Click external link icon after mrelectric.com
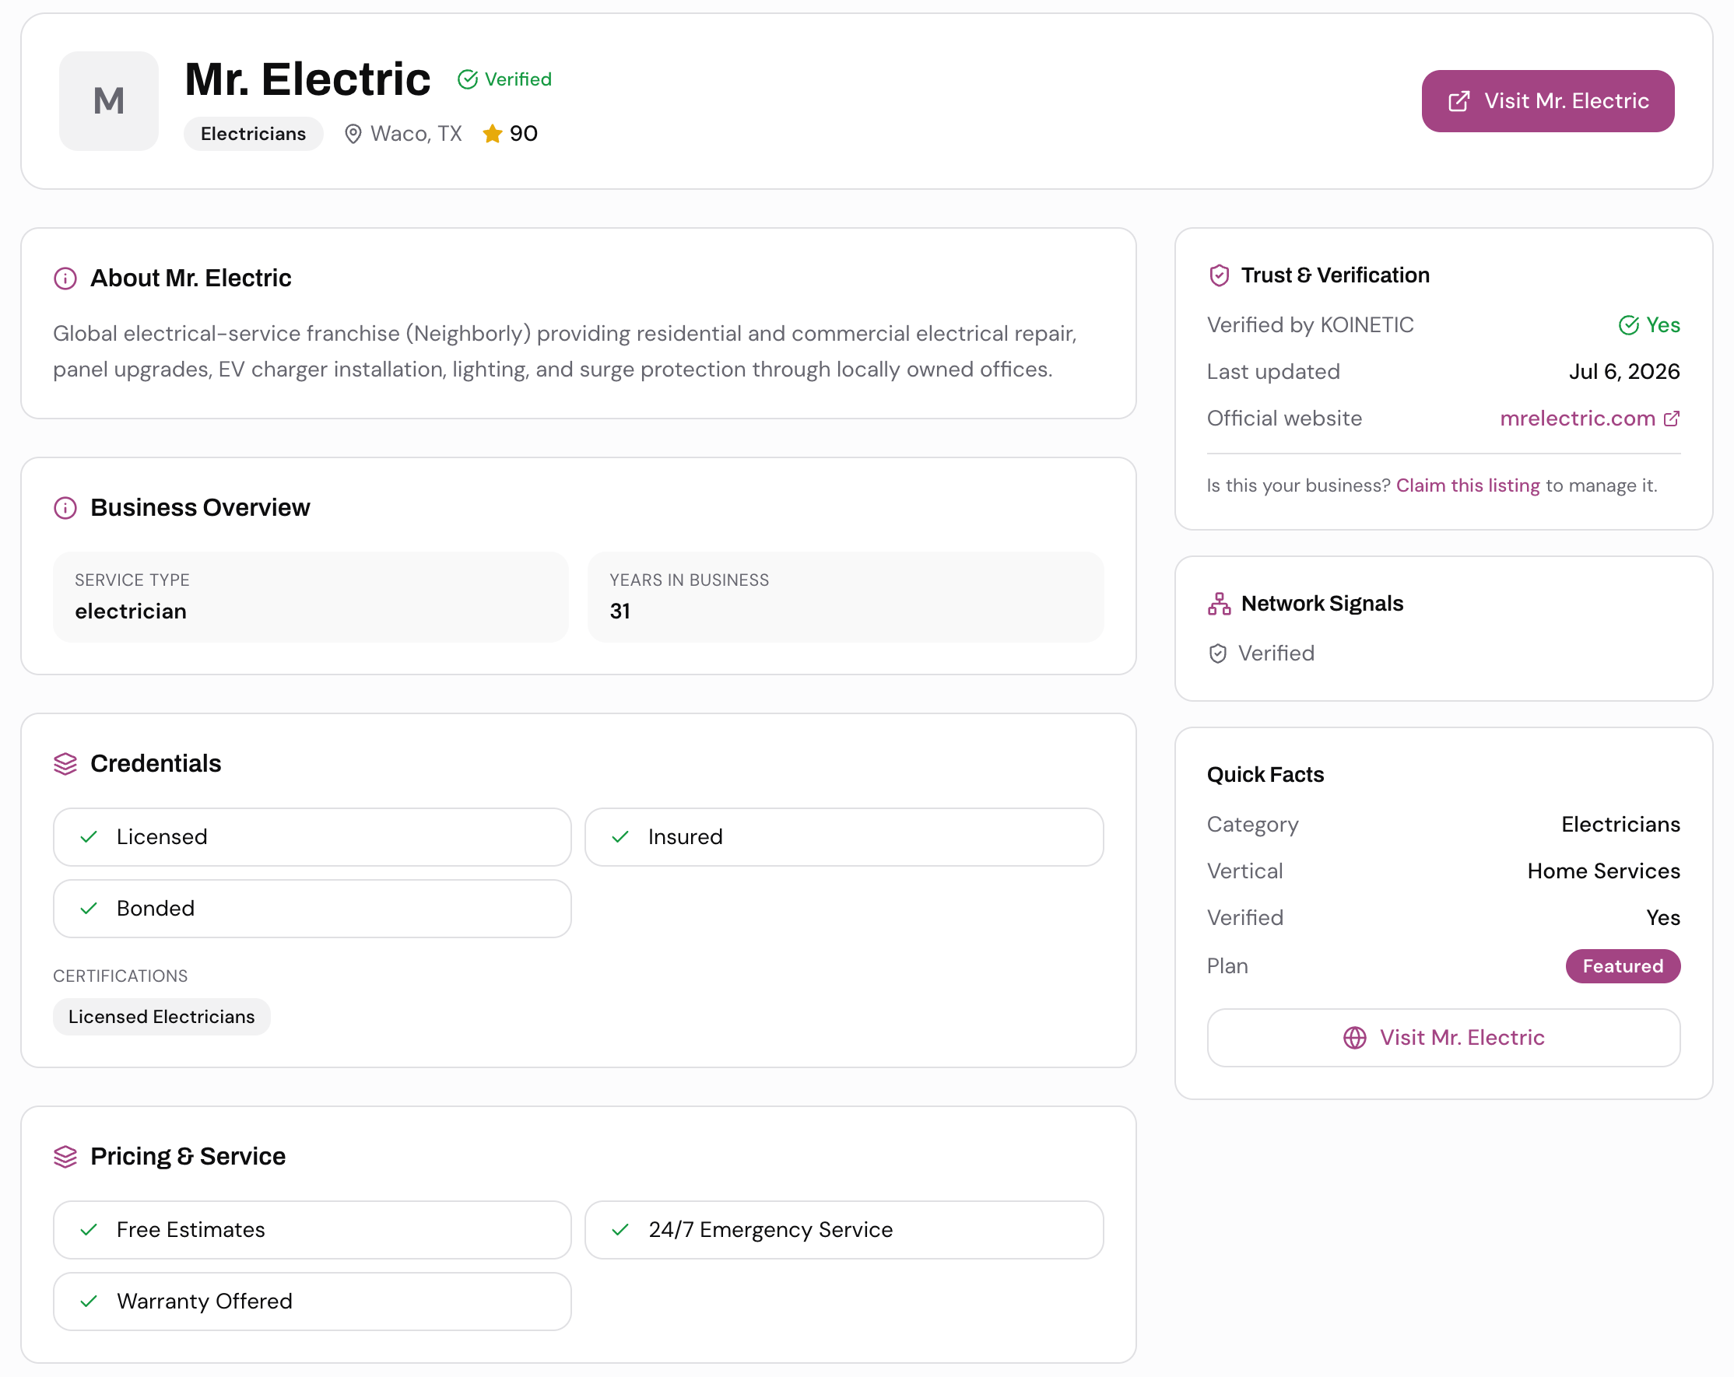The width and height of the screenshot is (1734, 1377). [x=1671, y=419]
